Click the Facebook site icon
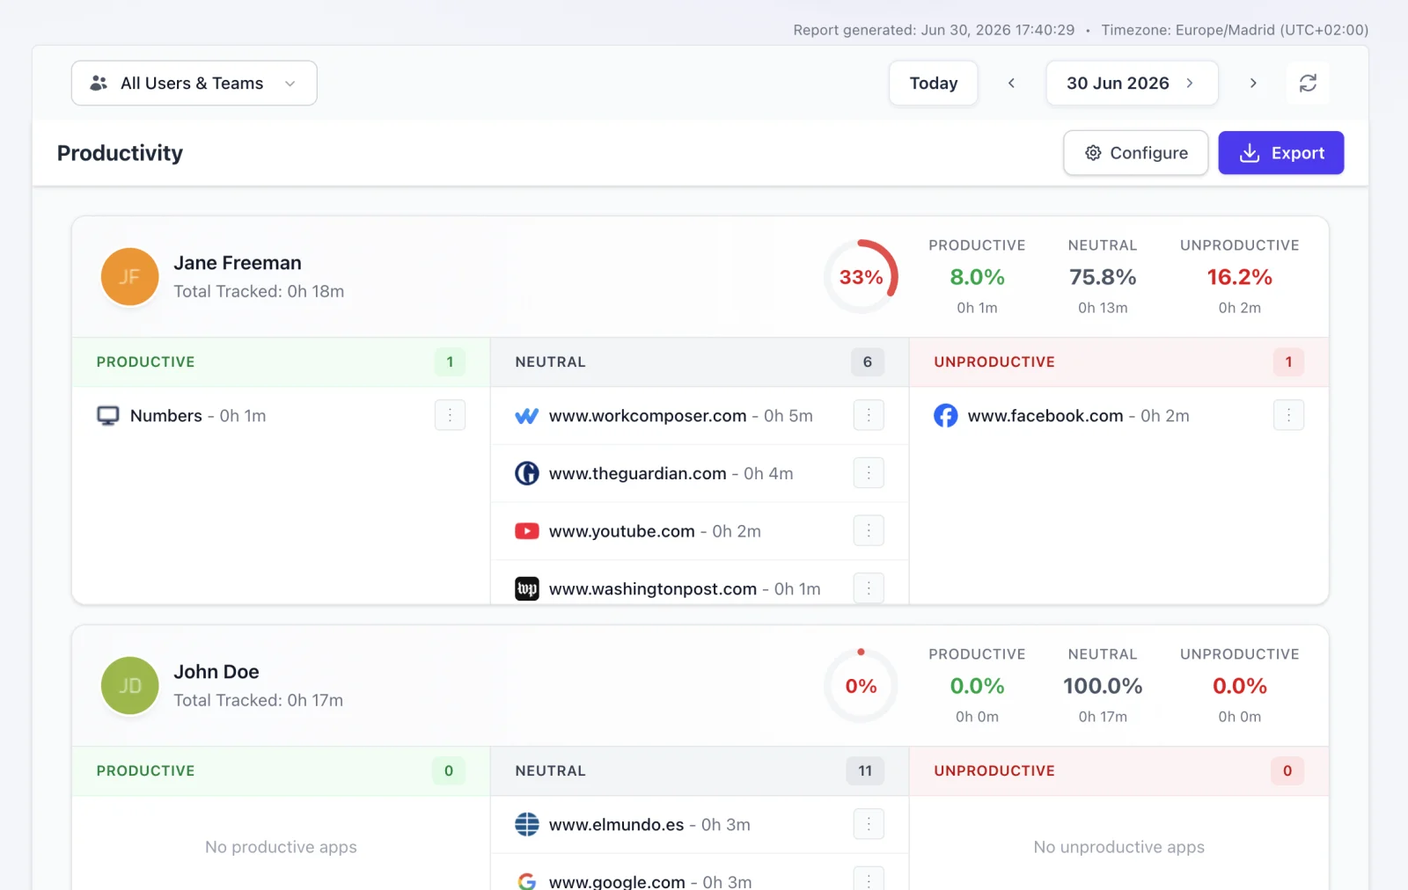Viewport: 1408px width, 890px height. pos(946,415)
